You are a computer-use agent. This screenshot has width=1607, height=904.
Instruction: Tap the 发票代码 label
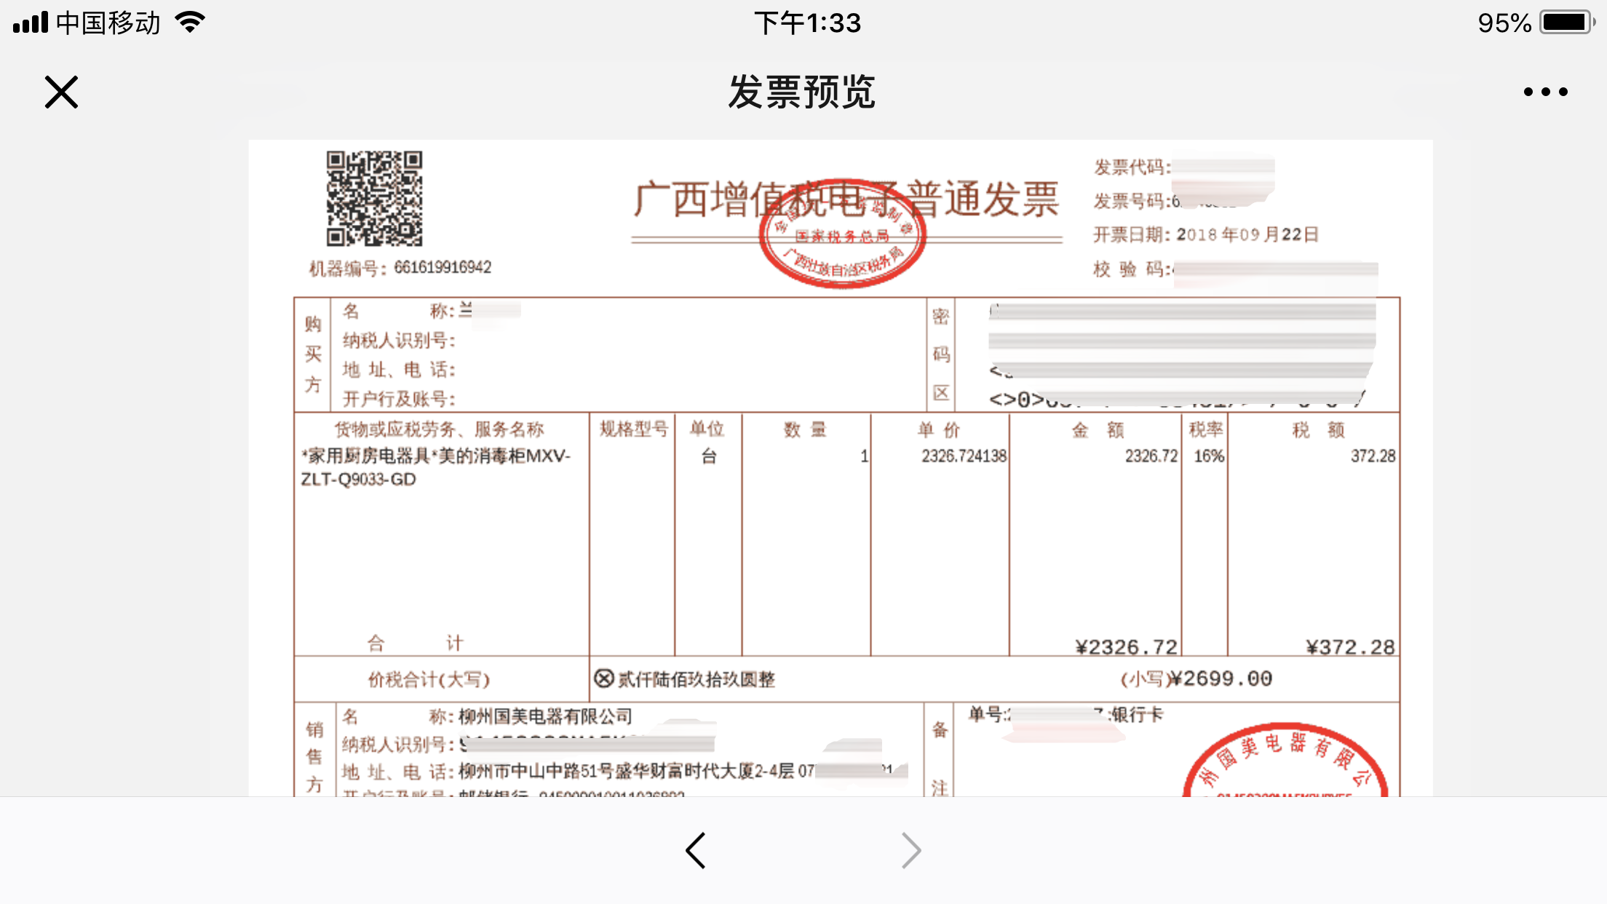pos(1132,167)
